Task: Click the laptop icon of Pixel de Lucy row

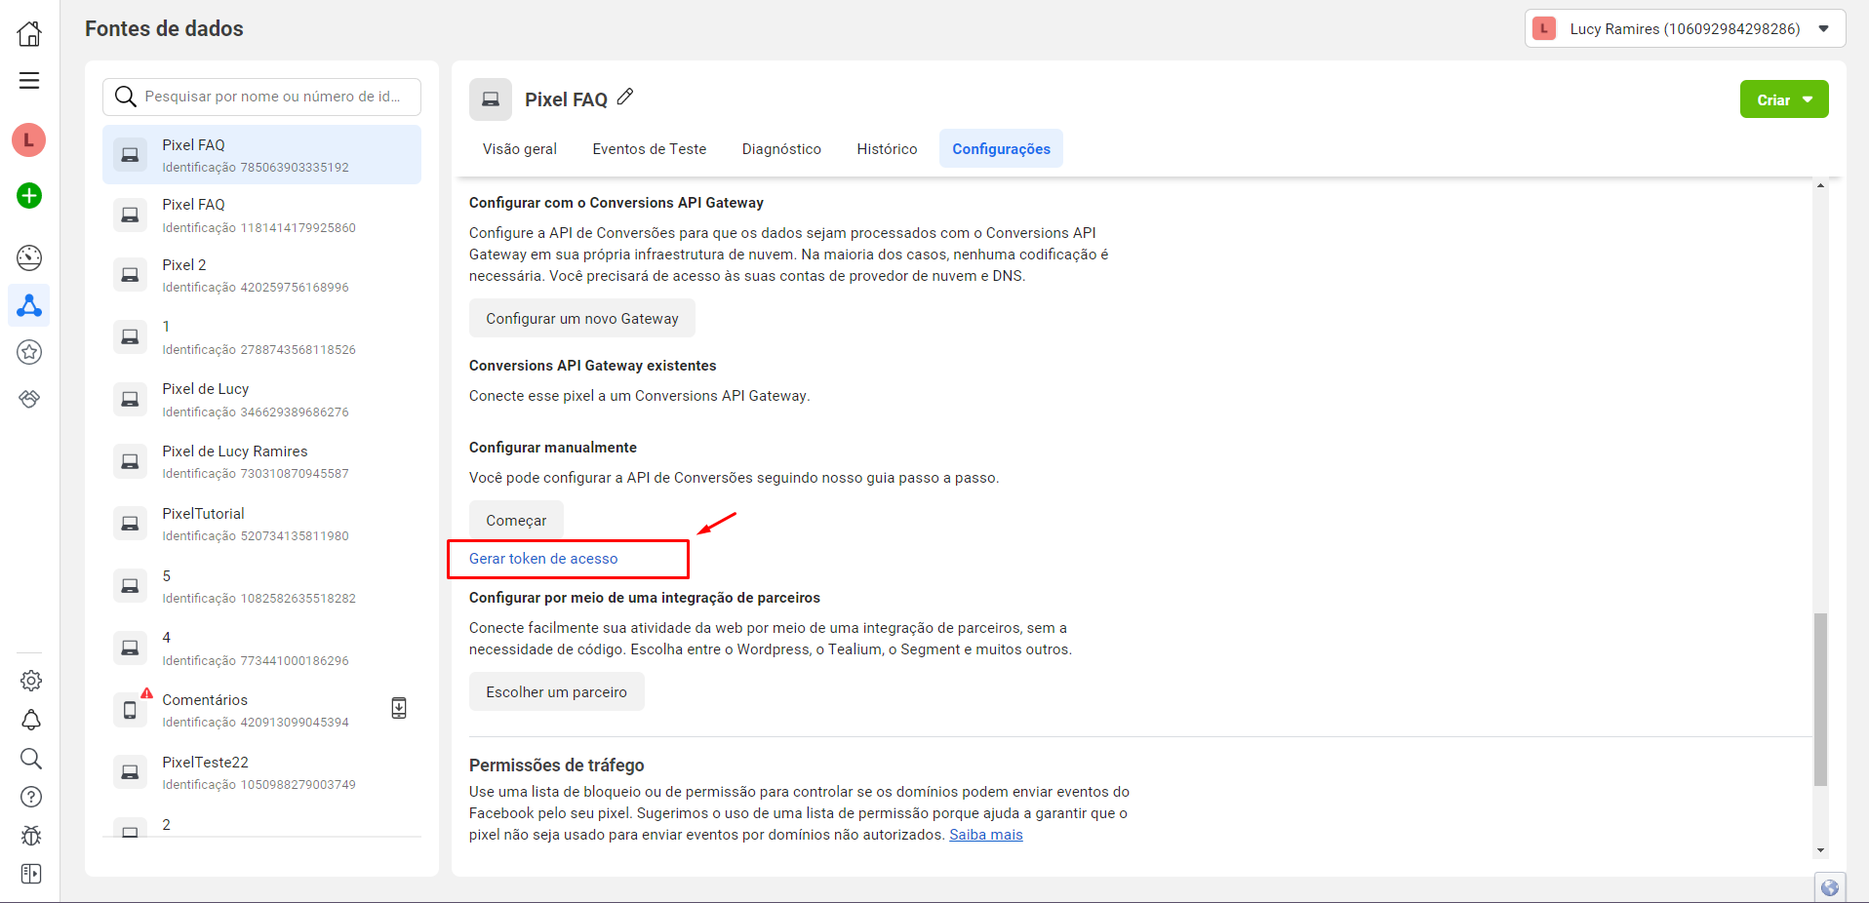Action: tap(130, 399)
